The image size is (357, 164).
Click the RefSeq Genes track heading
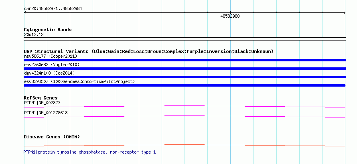pyautogui.click(x=41, y=98)
